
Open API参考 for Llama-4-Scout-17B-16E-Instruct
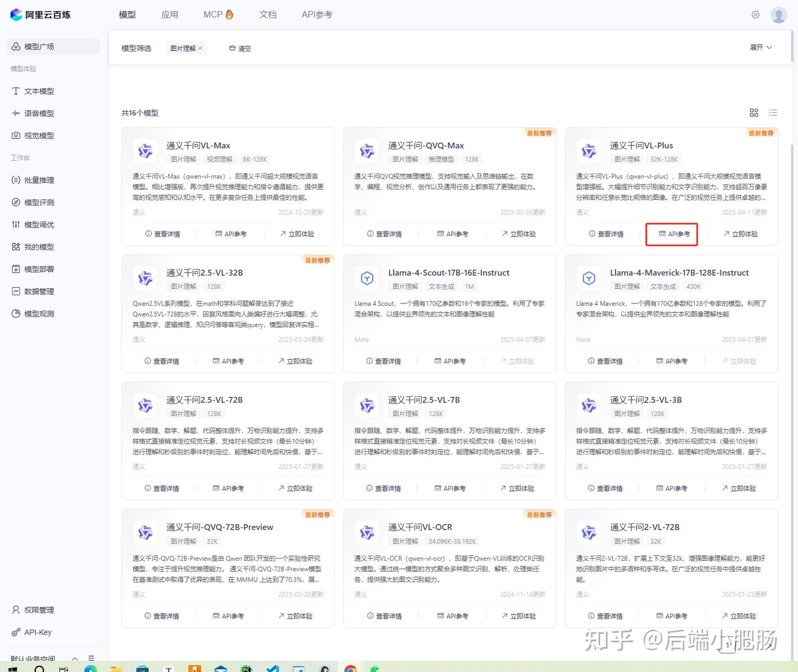coord(450,361)
